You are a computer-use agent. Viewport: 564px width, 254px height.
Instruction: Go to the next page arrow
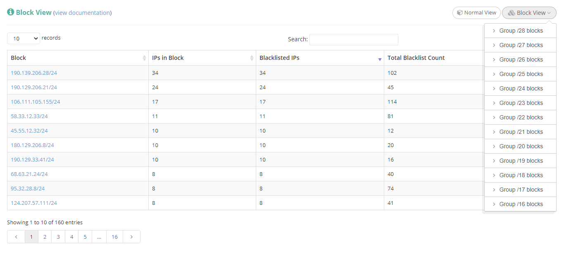131,237
